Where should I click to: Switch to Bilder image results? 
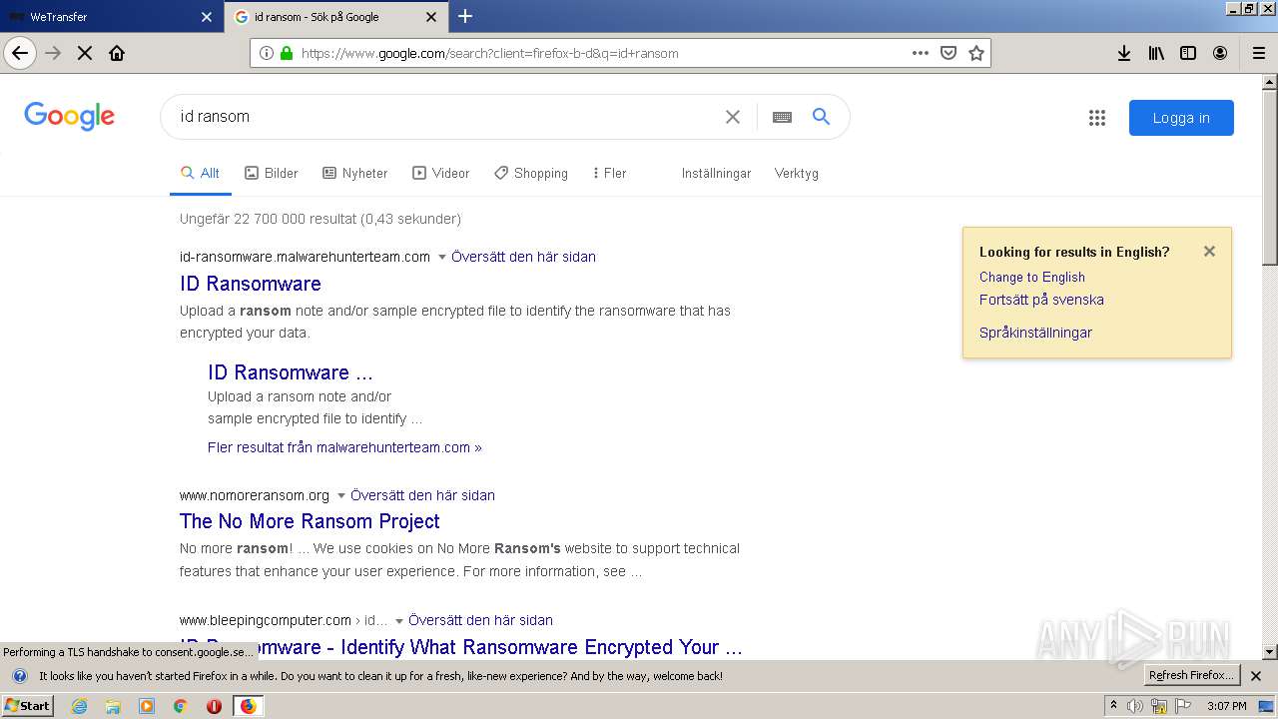coord(272,173)
